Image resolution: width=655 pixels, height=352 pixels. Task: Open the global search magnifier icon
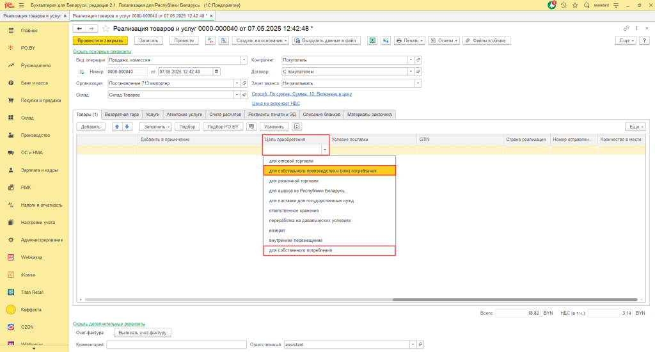coord(587,5)
